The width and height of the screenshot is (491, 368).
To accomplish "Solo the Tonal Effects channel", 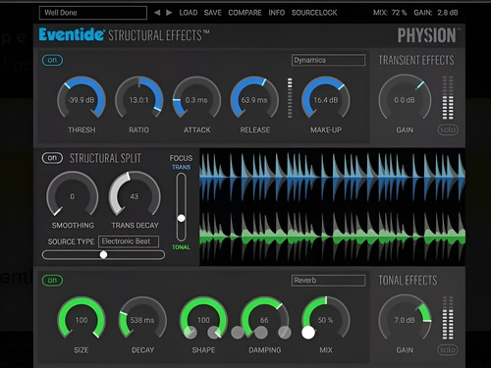I will 448,350.
